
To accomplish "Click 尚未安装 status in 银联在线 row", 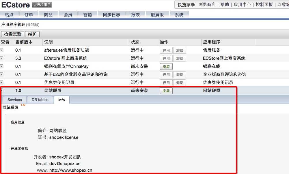I will 139,66.
